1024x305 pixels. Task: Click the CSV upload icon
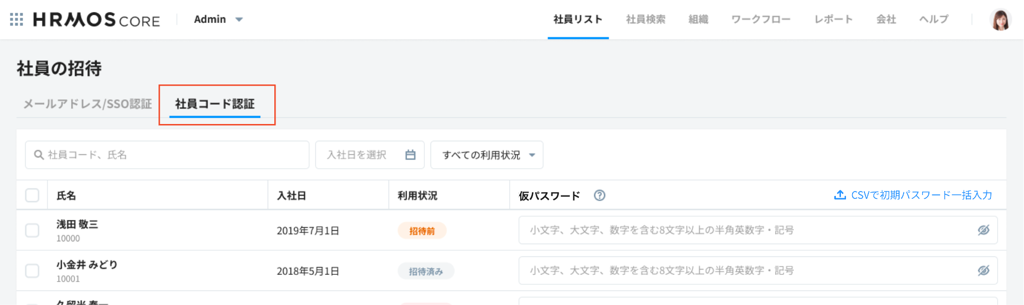pos(839,195)
